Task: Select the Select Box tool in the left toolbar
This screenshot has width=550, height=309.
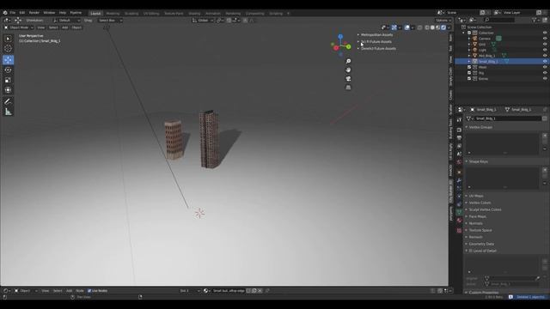Action: tap(8, 39)
